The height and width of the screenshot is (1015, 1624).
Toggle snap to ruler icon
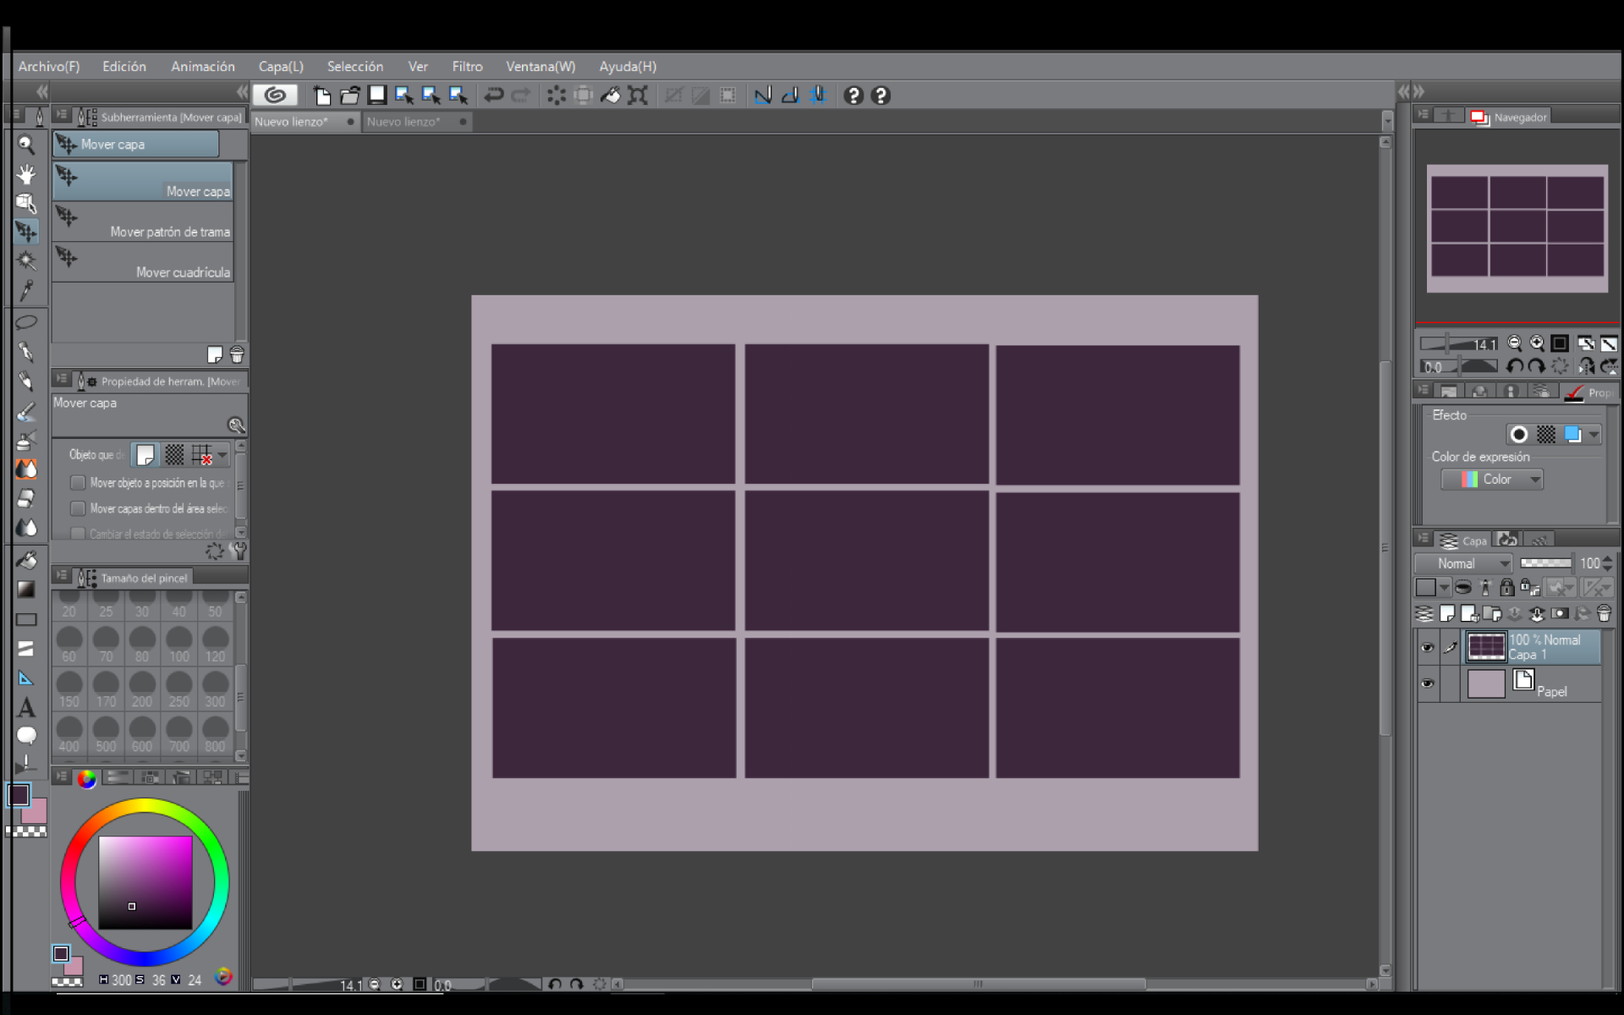pos(763,96)
